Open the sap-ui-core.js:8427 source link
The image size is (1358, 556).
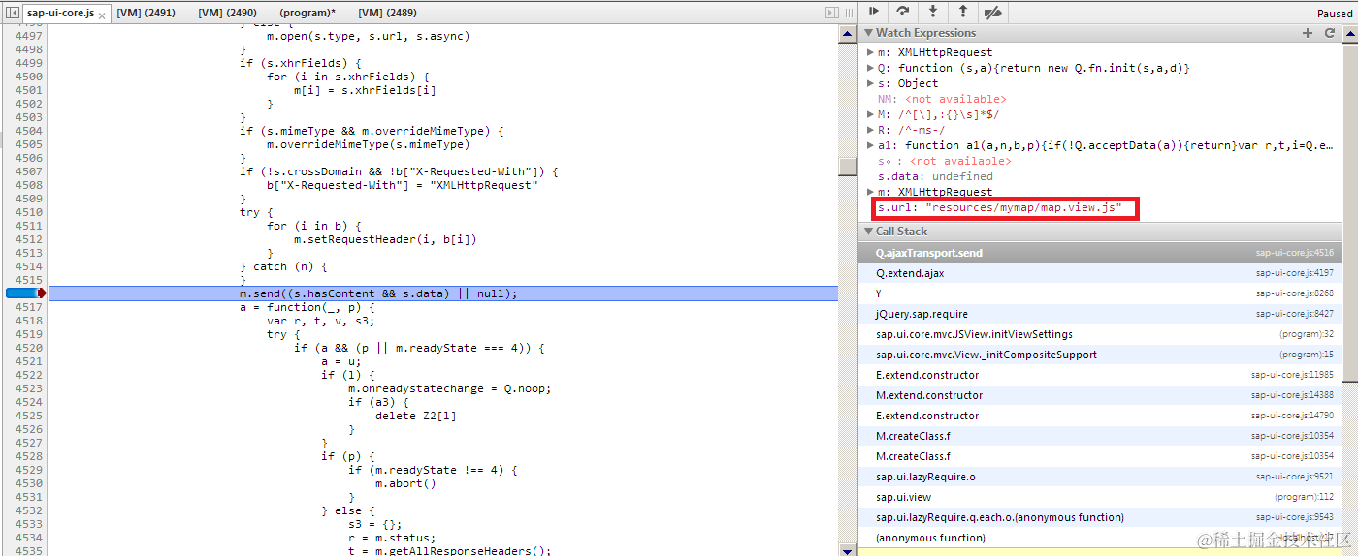pos(1294,314)
